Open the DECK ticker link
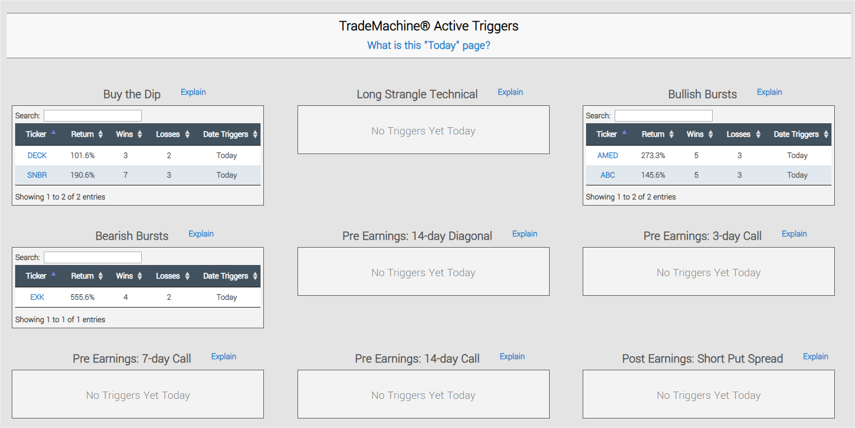 coord(37,156)
